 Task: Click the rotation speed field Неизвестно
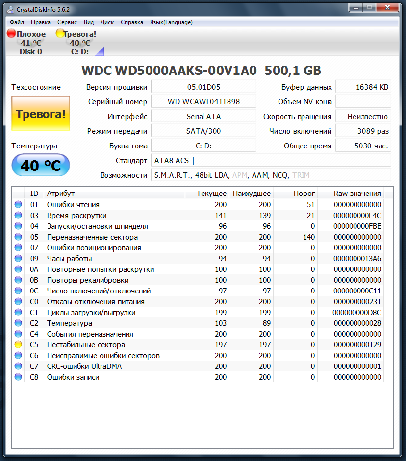click(x=363, y=117)
